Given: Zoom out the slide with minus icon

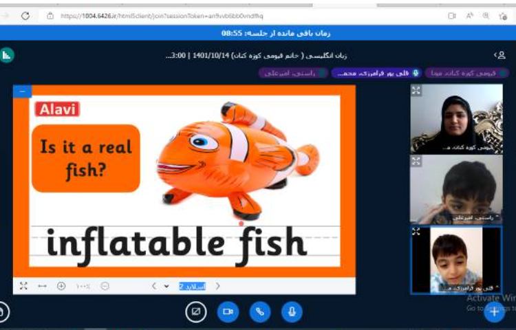Looking at the screenshot, I should coord(105,286).
